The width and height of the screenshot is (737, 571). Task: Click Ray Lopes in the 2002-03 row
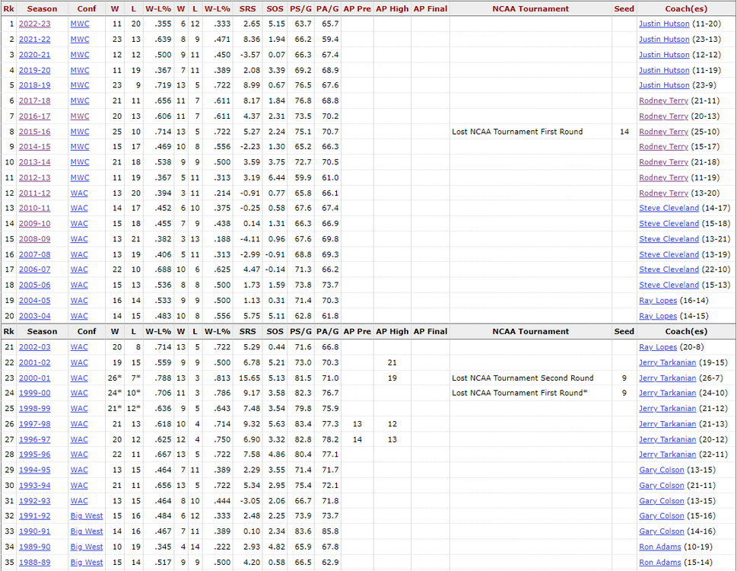(658, 347)
